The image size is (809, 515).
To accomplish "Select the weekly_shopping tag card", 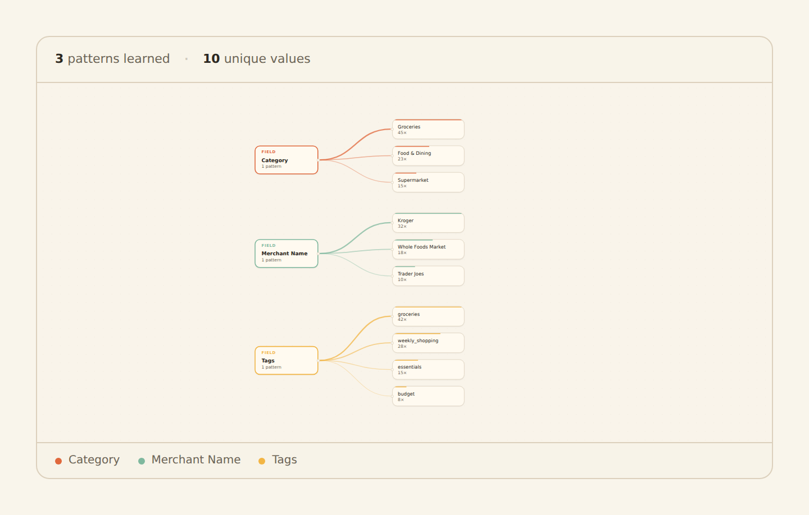I will click(428, 343).
